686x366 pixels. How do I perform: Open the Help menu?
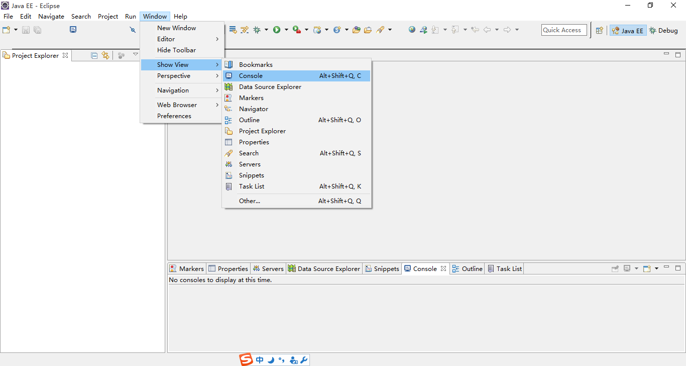point(180,17)
